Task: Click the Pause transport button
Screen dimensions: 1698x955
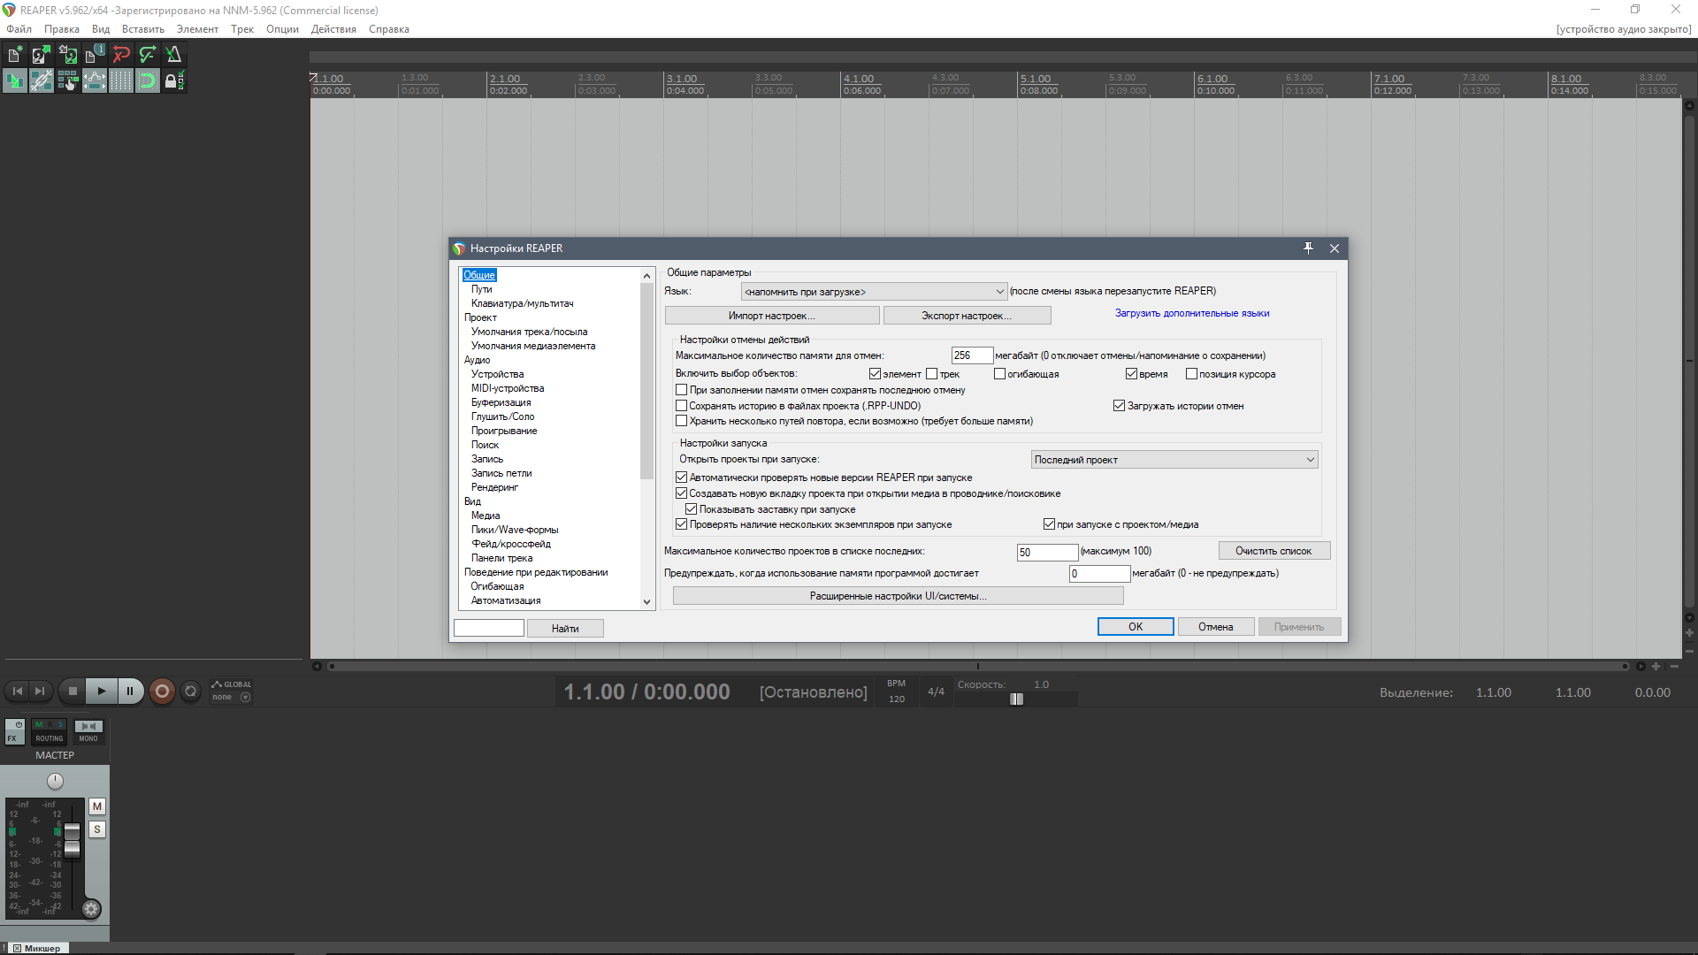Action: (x=130, y=691)
